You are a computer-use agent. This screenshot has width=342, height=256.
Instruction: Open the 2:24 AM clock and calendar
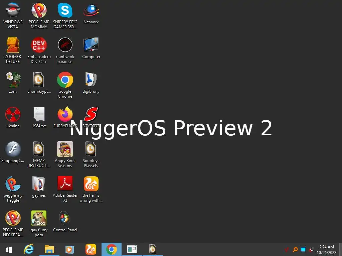327,250
